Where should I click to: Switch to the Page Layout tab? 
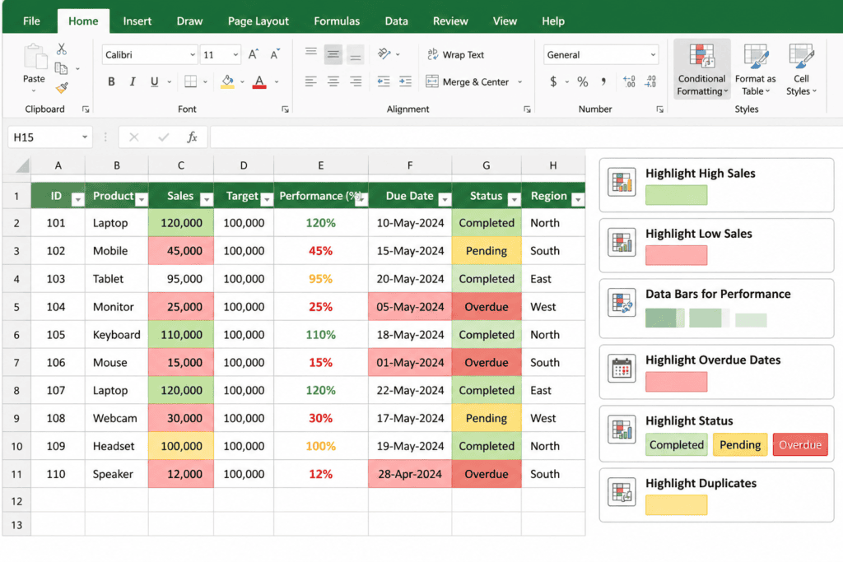coord(258,21)
